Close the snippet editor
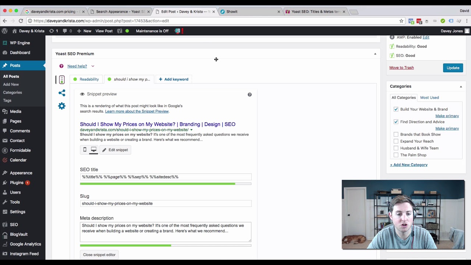Image resolution: width=471 pixels, height=265 pixels. pos(99,255)
